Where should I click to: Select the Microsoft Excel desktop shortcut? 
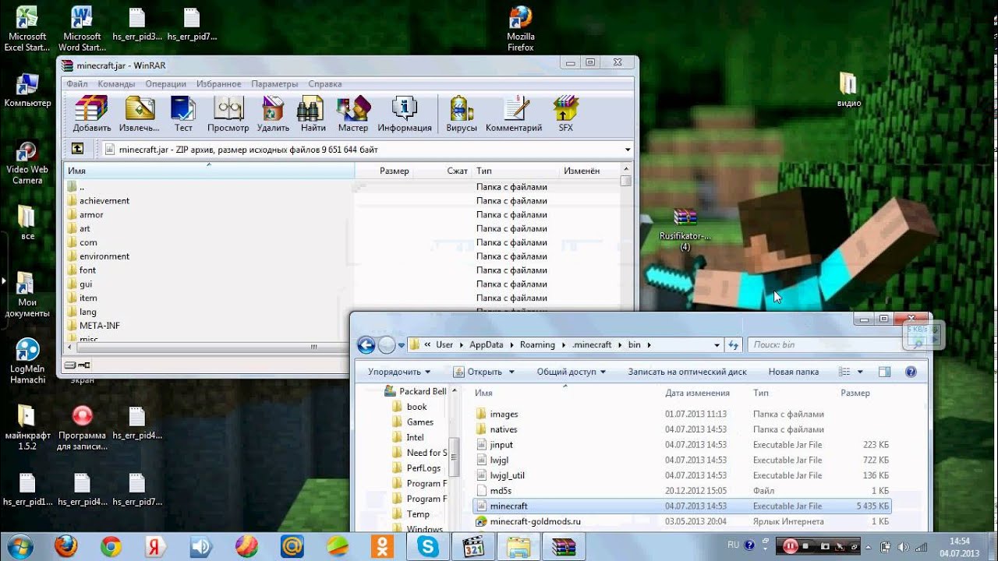(27, 28)
